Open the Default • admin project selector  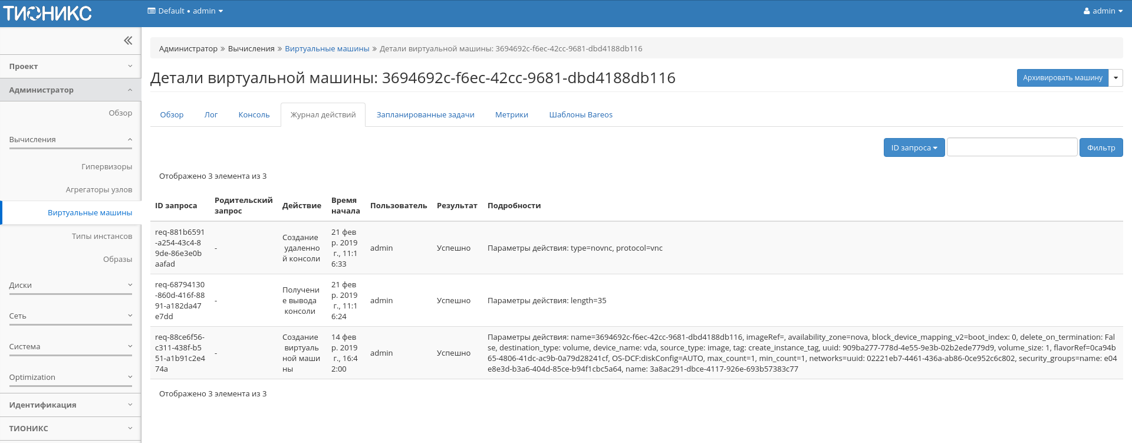pyautogui.click(x=185, y=11)
